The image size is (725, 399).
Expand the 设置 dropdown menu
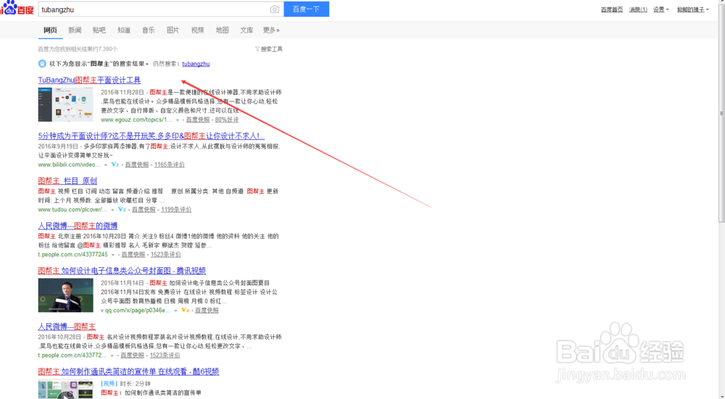(661, 9)
